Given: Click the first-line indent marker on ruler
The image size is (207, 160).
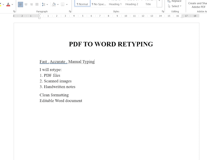Looking at the screenshot, I should coord(39,15).
